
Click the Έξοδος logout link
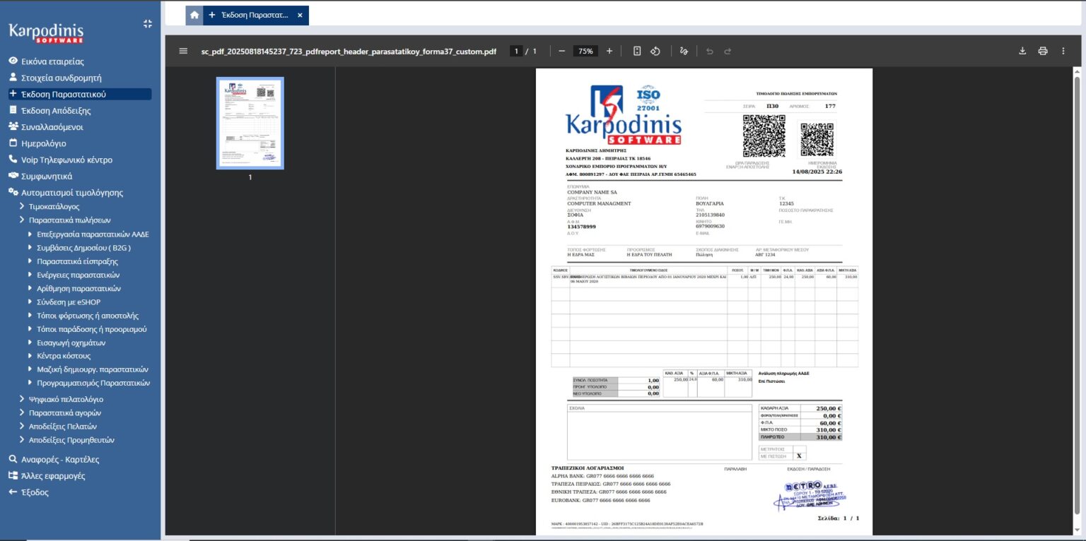coord(35,492)
